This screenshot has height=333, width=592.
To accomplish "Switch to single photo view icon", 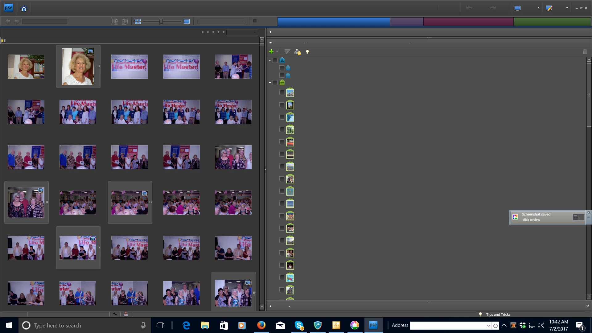I will point(187,21).
